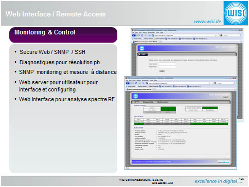Open the File menu in the dashboard browser window
The image size is (249, 187).
click(x=127, y=80)
